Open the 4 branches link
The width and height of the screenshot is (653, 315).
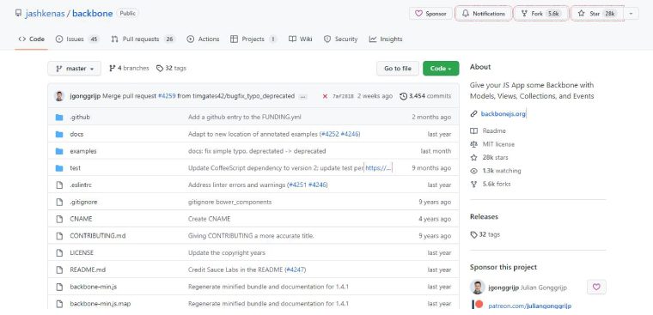(x=129, y=69)
